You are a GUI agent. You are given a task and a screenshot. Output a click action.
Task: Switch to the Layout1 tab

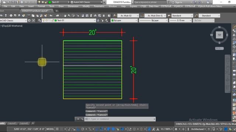(x=12, y=123)
